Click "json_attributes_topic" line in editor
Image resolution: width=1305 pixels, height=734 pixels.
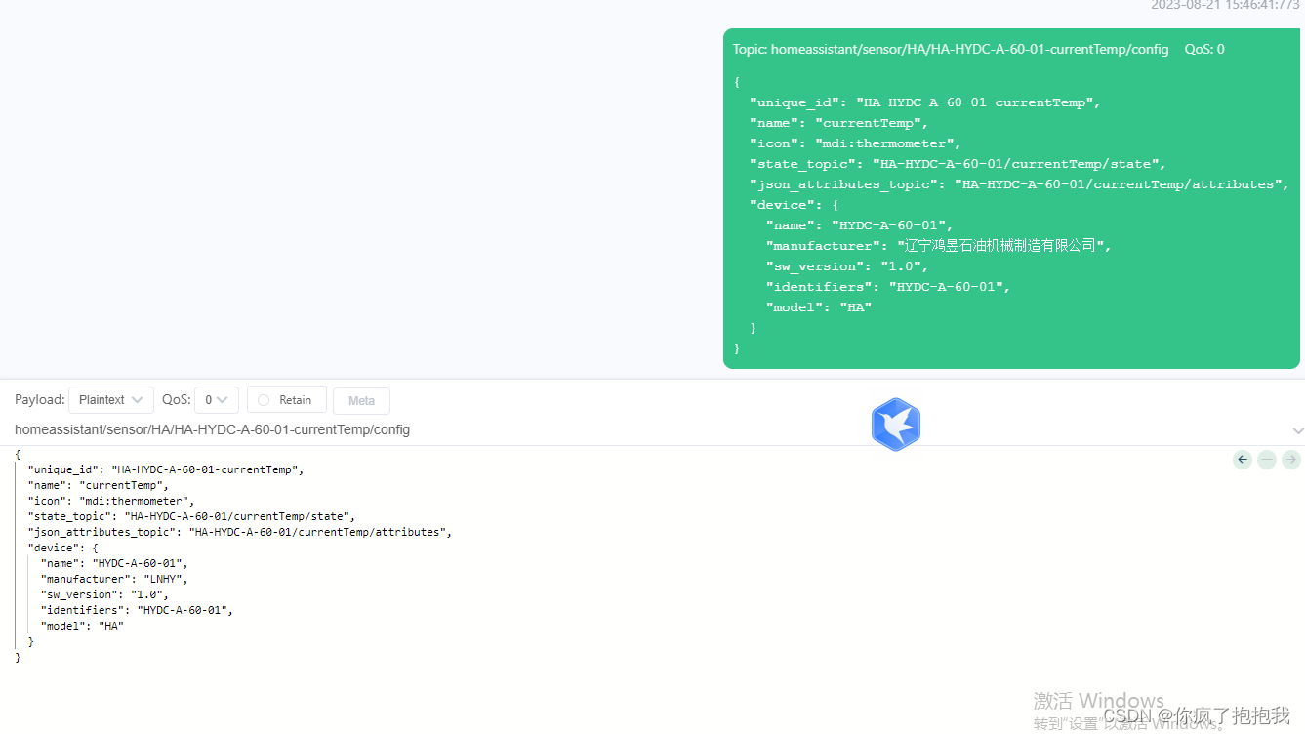click(240, 532)
